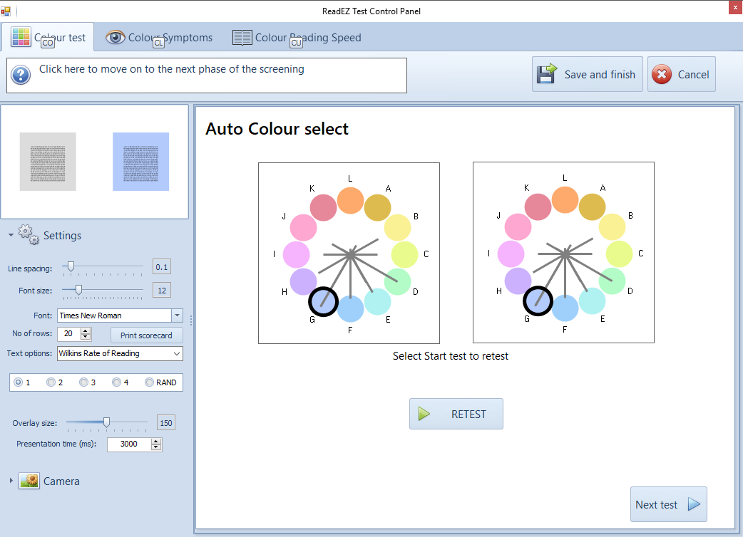Open the Font dropdown list
Screen dimensions: 743x537
(x=177, y=316)
